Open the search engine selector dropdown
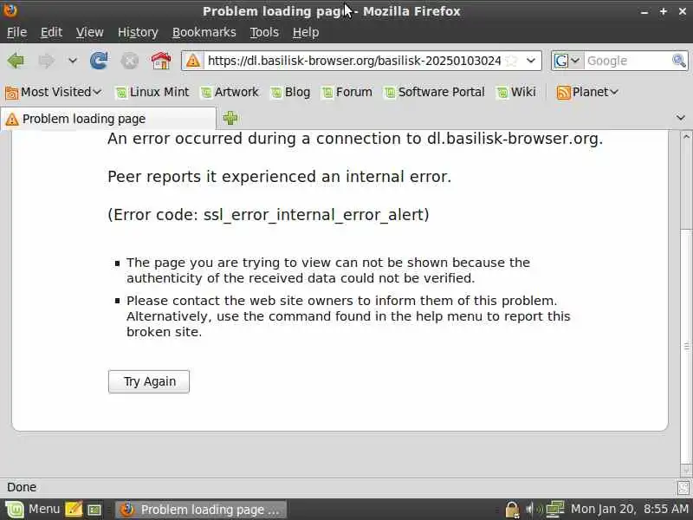 pos(567,61)
